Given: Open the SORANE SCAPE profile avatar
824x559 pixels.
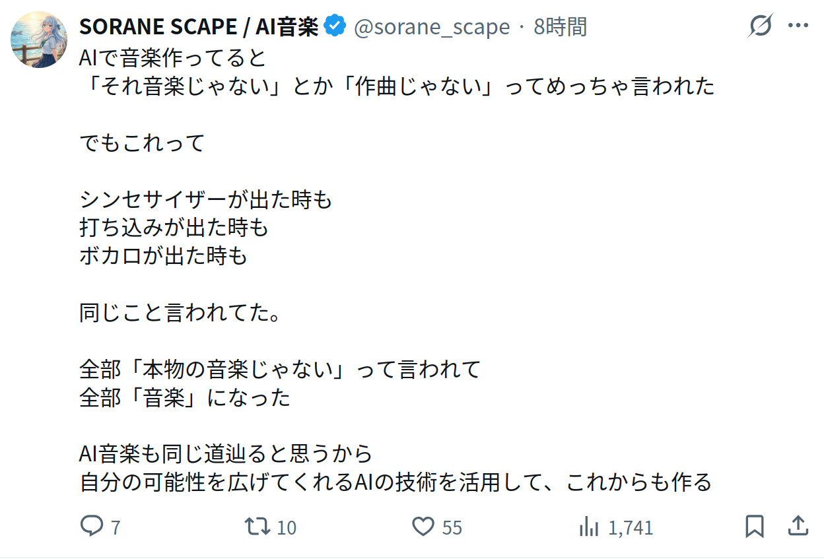Looking at the screenshot, I should point(38,40).
